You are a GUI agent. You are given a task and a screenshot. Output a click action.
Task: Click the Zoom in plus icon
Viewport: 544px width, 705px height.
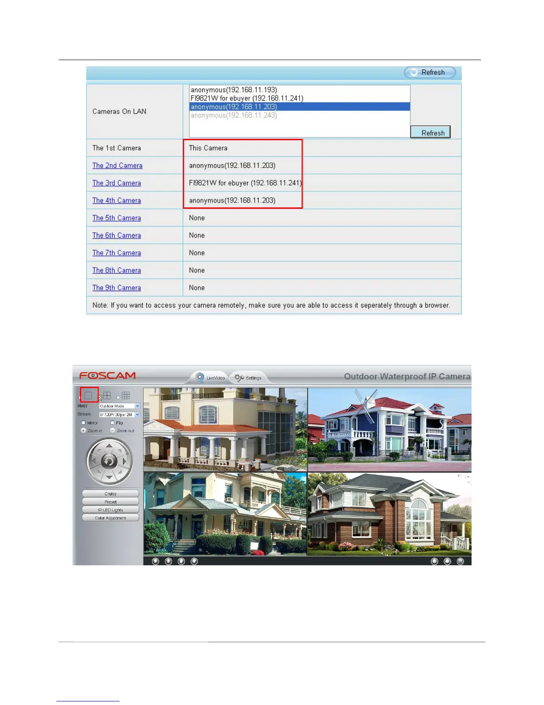pyautogui.click(x=83, y=430)
